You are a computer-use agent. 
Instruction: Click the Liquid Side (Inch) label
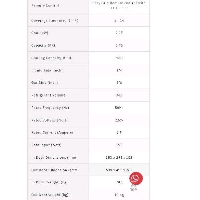47,70
